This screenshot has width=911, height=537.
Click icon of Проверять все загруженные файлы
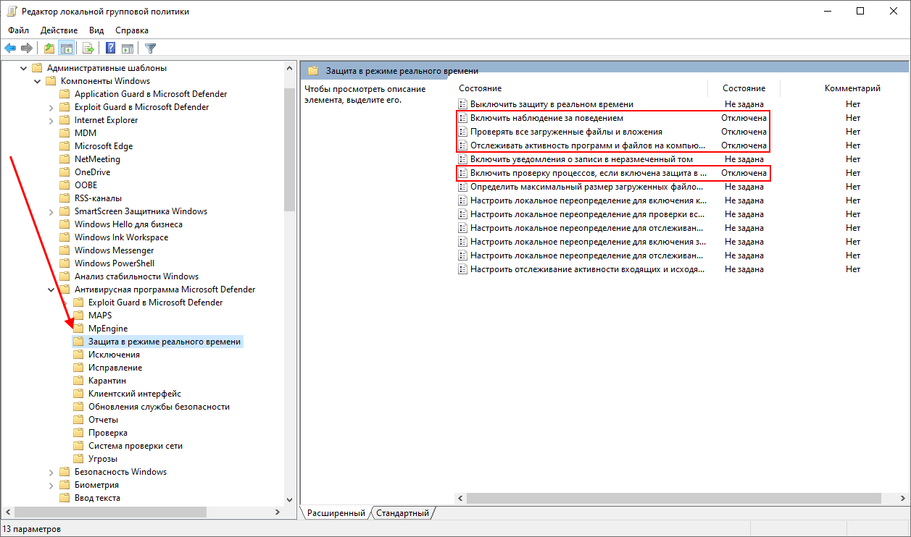point(463,132)
